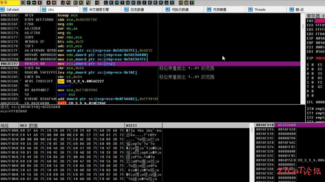Viewport: 325px width, 182px height.
Task: Open Breakpoints via B toolbar icon
Action: [155, 3]
